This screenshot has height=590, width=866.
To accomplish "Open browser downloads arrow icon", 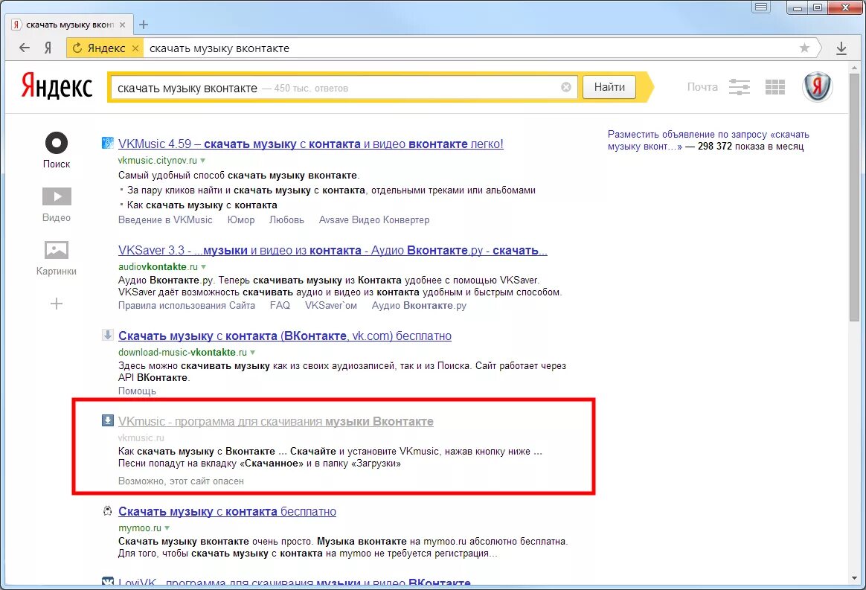I will click(841, 48).
